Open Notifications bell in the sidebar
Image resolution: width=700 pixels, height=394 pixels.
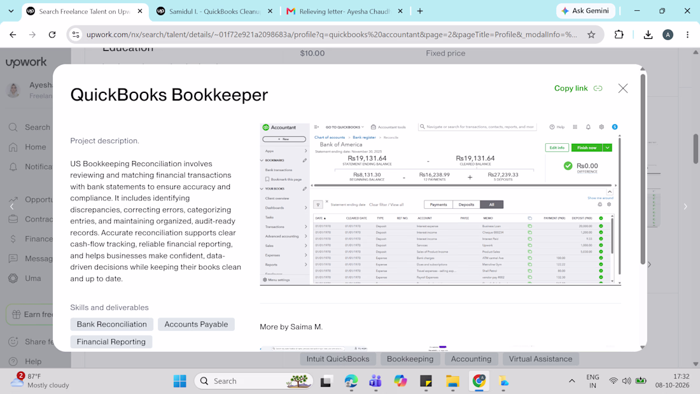click(x=13, y=167)
